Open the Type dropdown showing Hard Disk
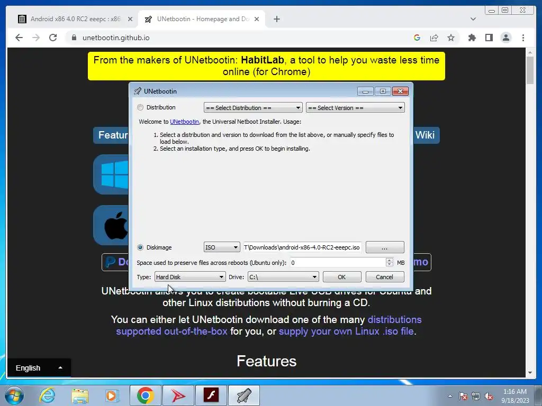The width and height of the screenshot is (542, 406). tap(190, 277)
